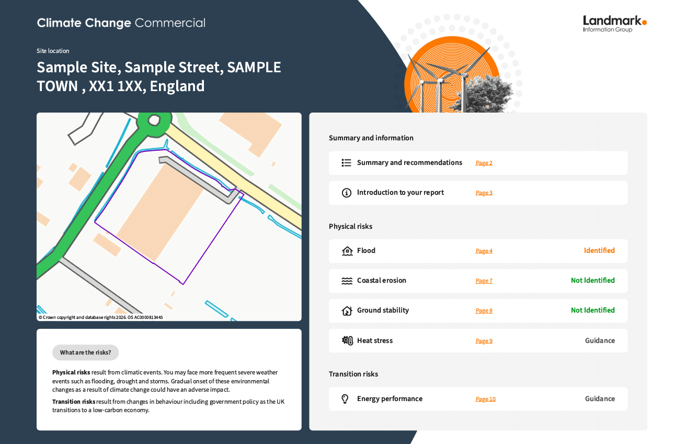Click the Landmark Information Group logo
This screenshot has height=444, width=686.
(614, 24)
